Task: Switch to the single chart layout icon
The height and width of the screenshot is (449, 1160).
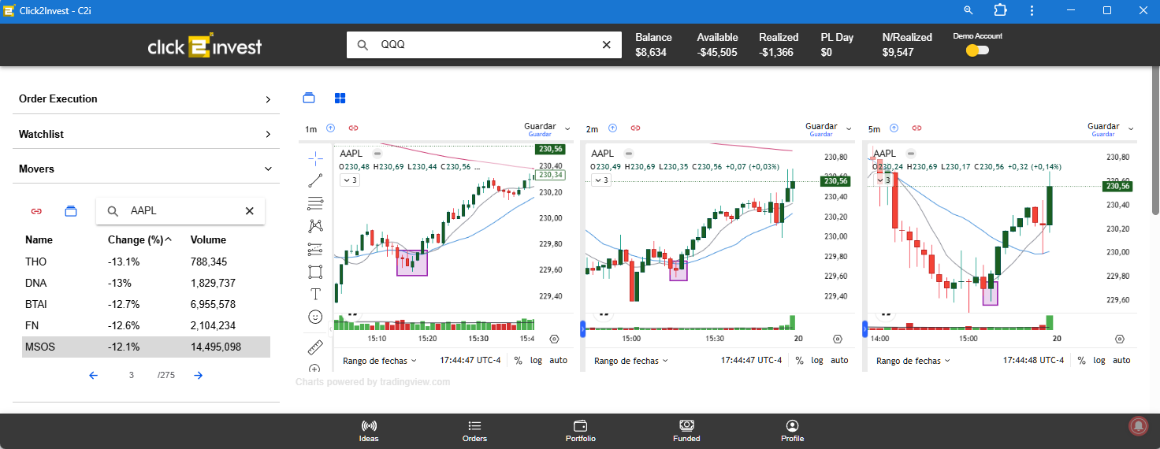Action: (309, 98)
